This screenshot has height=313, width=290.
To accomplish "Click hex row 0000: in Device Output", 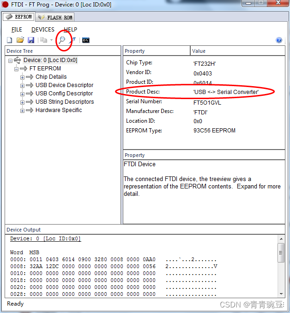I will click(x=113, y=259).
